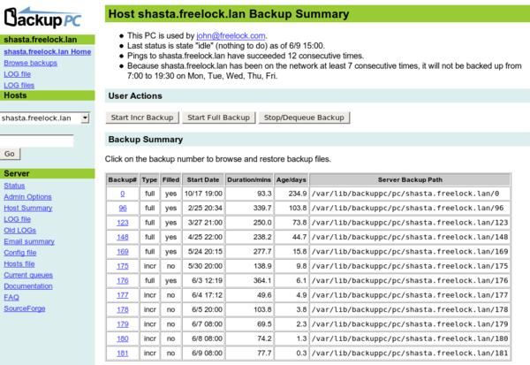This screenshot has width=530, height=365.
Task: Open host LOG files link
Action: 19,85
